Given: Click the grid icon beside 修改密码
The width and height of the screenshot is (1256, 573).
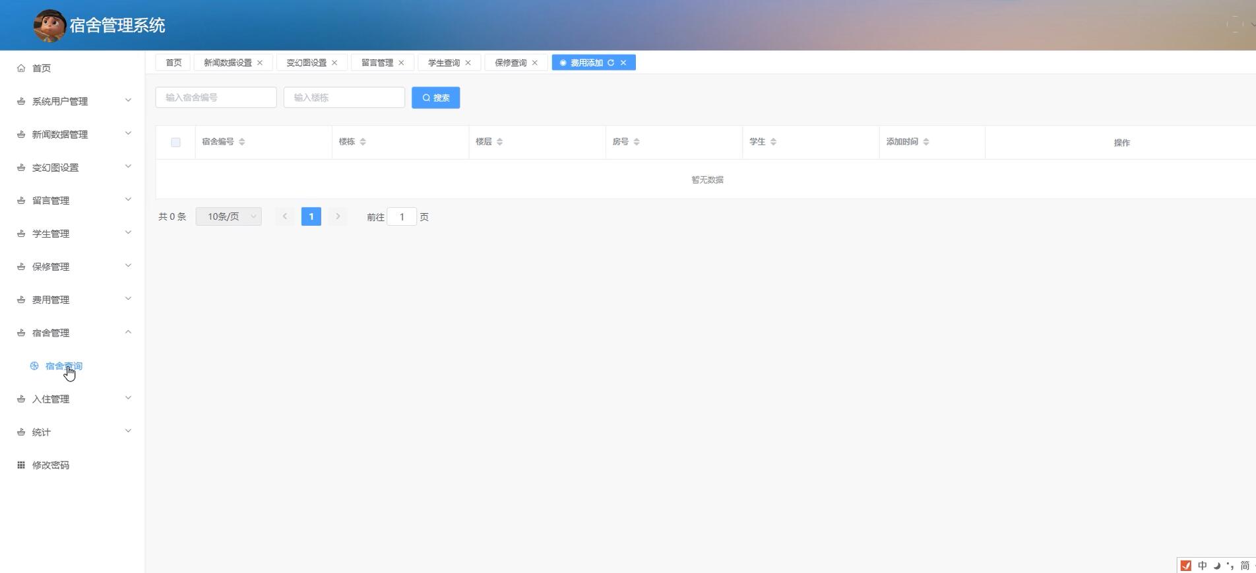Looking at the screenshot, I should (x=21, y=465).
